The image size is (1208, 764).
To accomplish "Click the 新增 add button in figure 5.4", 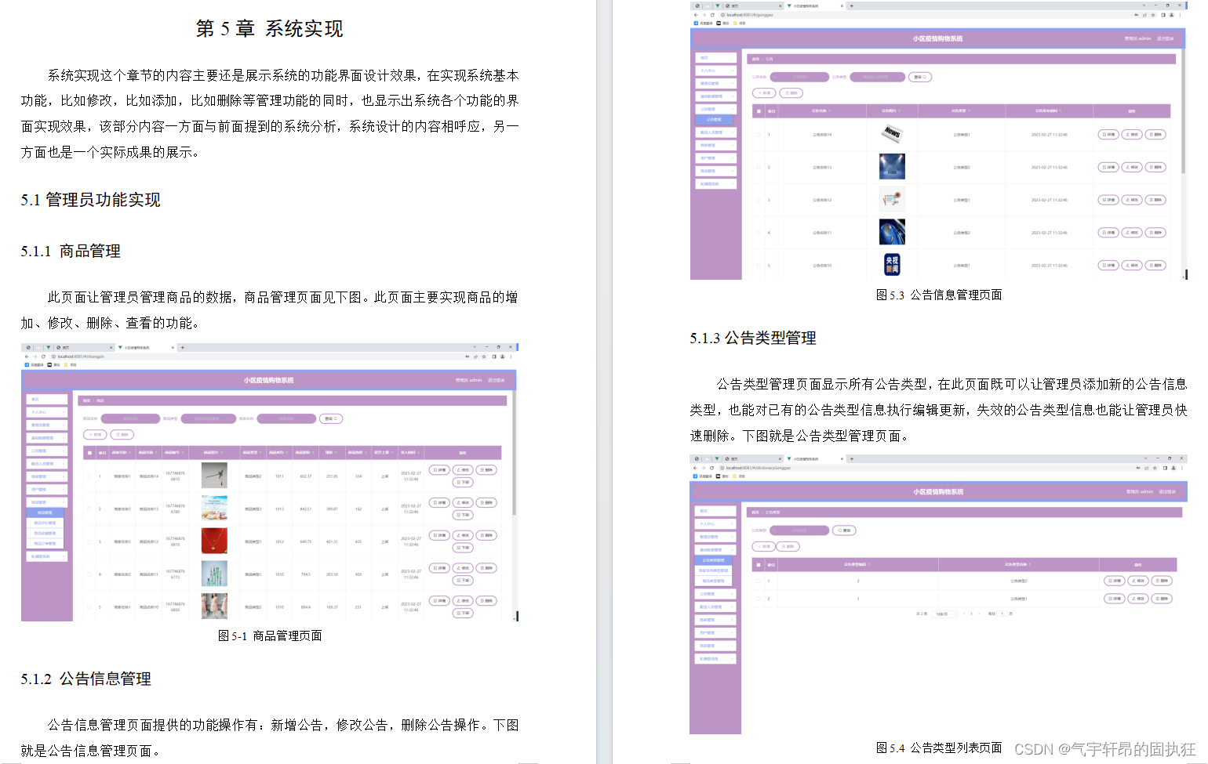I will click(x=764, y=546).
